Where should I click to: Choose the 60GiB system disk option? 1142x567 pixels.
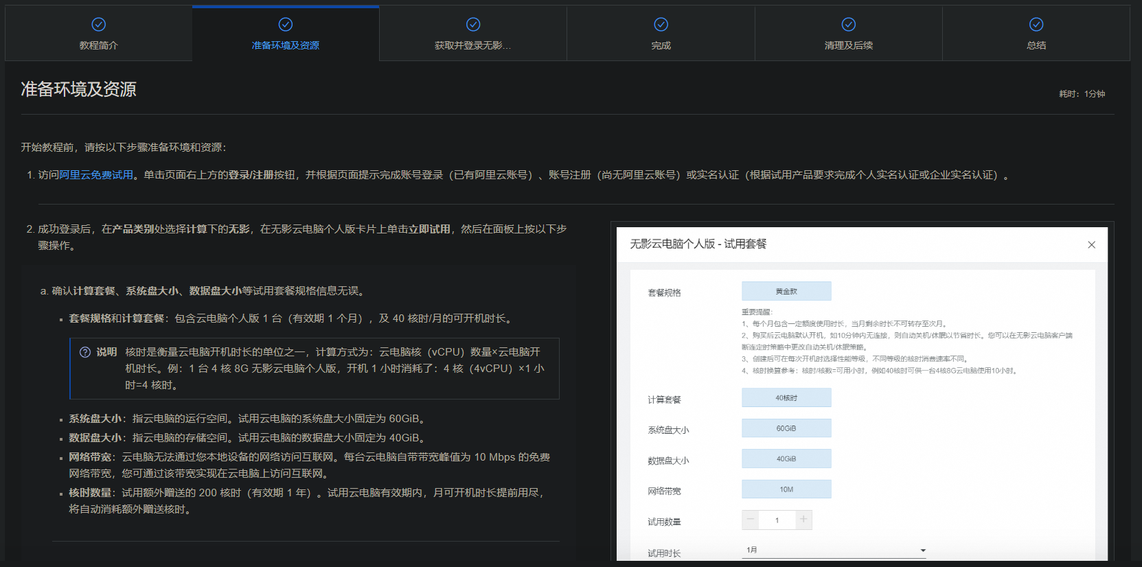[786, 428]
